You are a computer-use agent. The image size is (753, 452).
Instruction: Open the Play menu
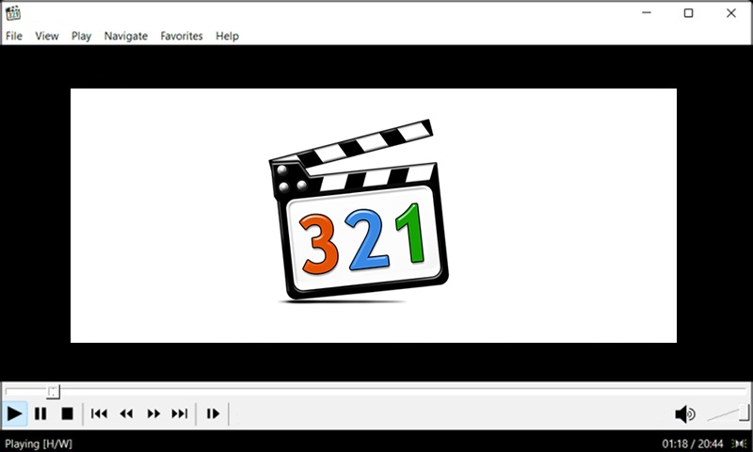pyautogui.click(x=81, y=36)
